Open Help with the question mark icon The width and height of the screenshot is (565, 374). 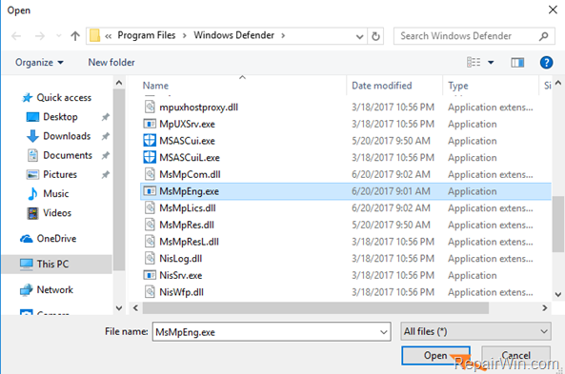pos(546,63)
